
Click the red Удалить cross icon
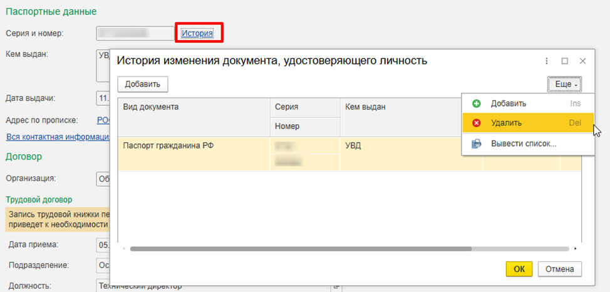pyautogui.click(x=477, y=123)
